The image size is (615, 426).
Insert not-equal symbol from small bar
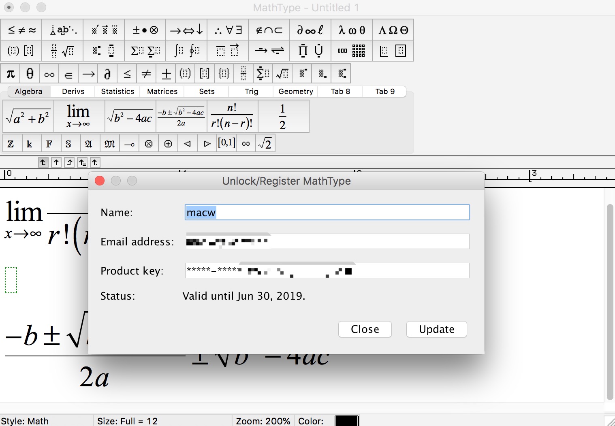click(x=146, y=74)
